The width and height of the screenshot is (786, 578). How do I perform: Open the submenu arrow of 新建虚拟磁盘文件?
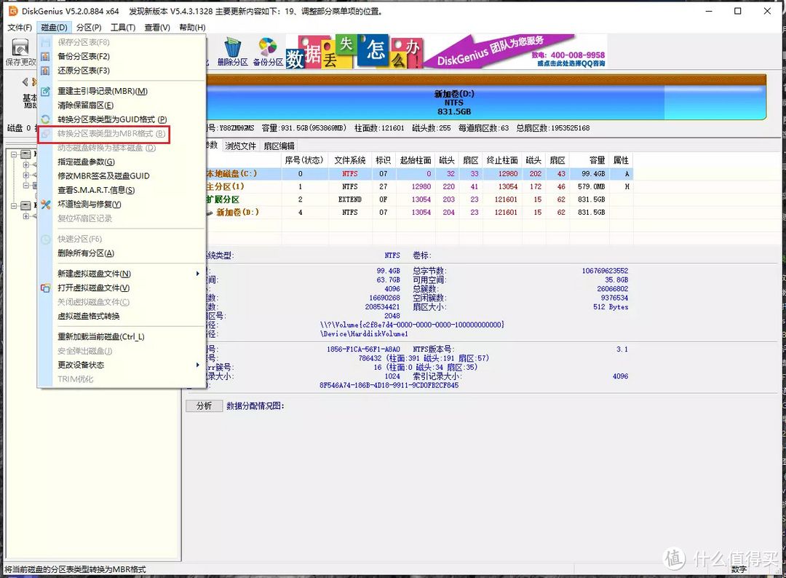tap(197, 274)
